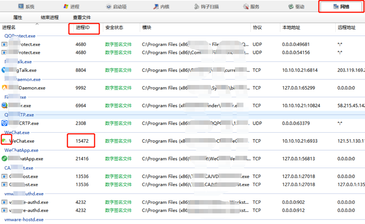Select the QOProtect.exe group header
365x224 pixels.
tap(20, 36)
